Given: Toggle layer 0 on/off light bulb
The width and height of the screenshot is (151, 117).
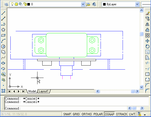Looking at the screenshot, I should tap(12, 4).
